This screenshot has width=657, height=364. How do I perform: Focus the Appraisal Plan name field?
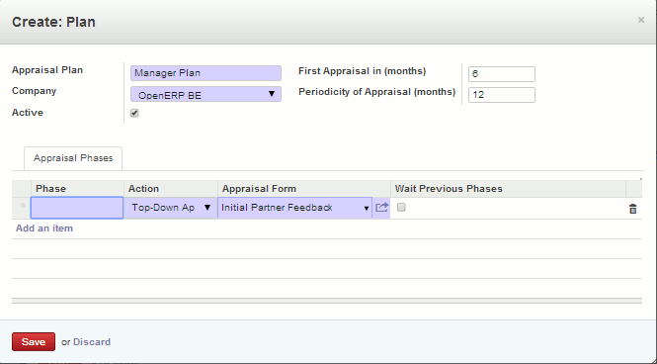coord(205,73)
